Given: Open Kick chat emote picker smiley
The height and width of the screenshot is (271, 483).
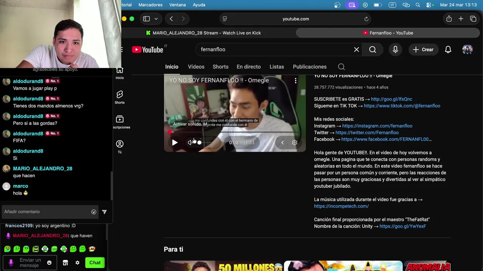Looking at the screenshot, I should (x=49, y=263).
